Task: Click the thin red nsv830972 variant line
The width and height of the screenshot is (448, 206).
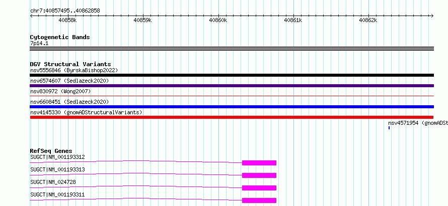Action: pyautogui.click(x=232, y=96)
